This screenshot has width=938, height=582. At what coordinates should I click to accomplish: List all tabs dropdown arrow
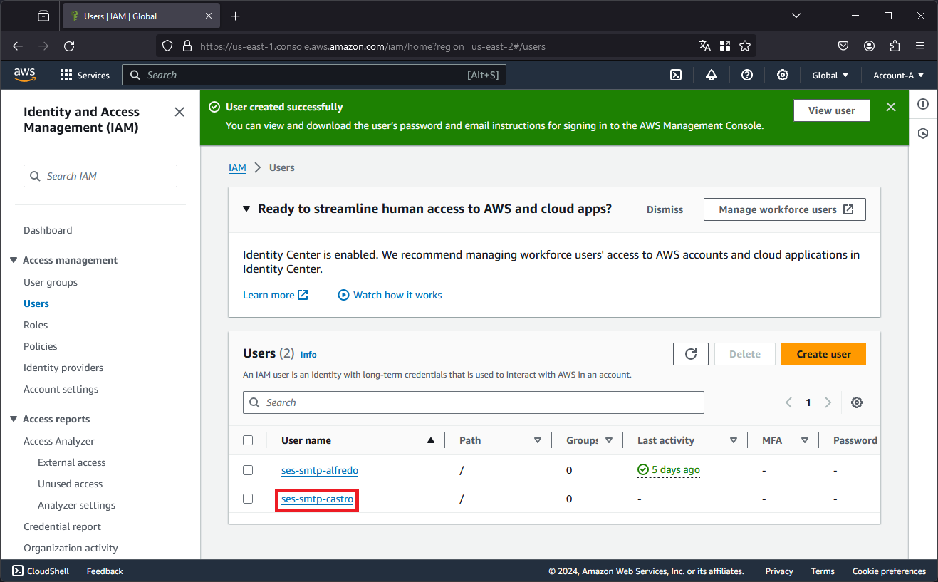[x=798, y=16]
